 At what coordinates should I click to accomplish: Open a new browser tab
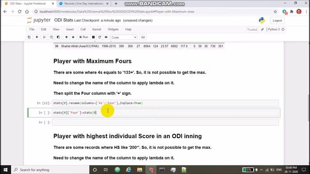pos(116,3)
